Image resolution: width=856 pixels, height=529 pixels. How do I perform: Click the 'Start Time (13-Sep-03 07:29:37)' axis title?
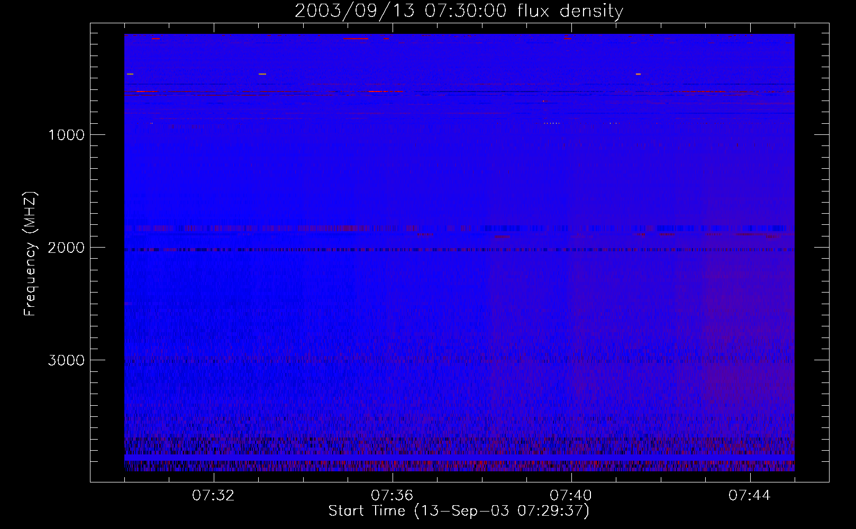point(459,511)
